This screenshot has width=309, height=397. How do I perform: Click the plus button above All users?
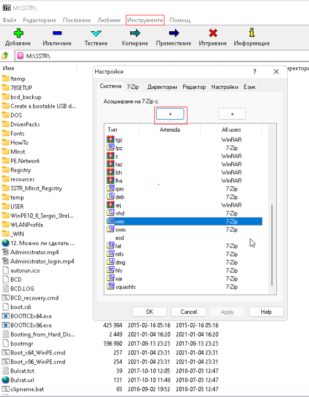coord(232,114)
